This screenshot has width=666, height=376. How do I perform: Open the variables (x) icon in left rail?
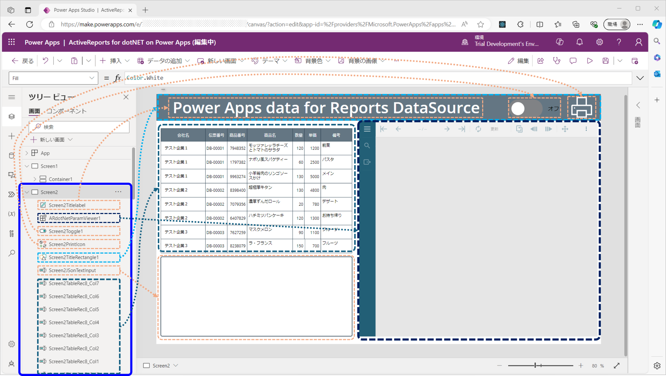tap(11, 214)
